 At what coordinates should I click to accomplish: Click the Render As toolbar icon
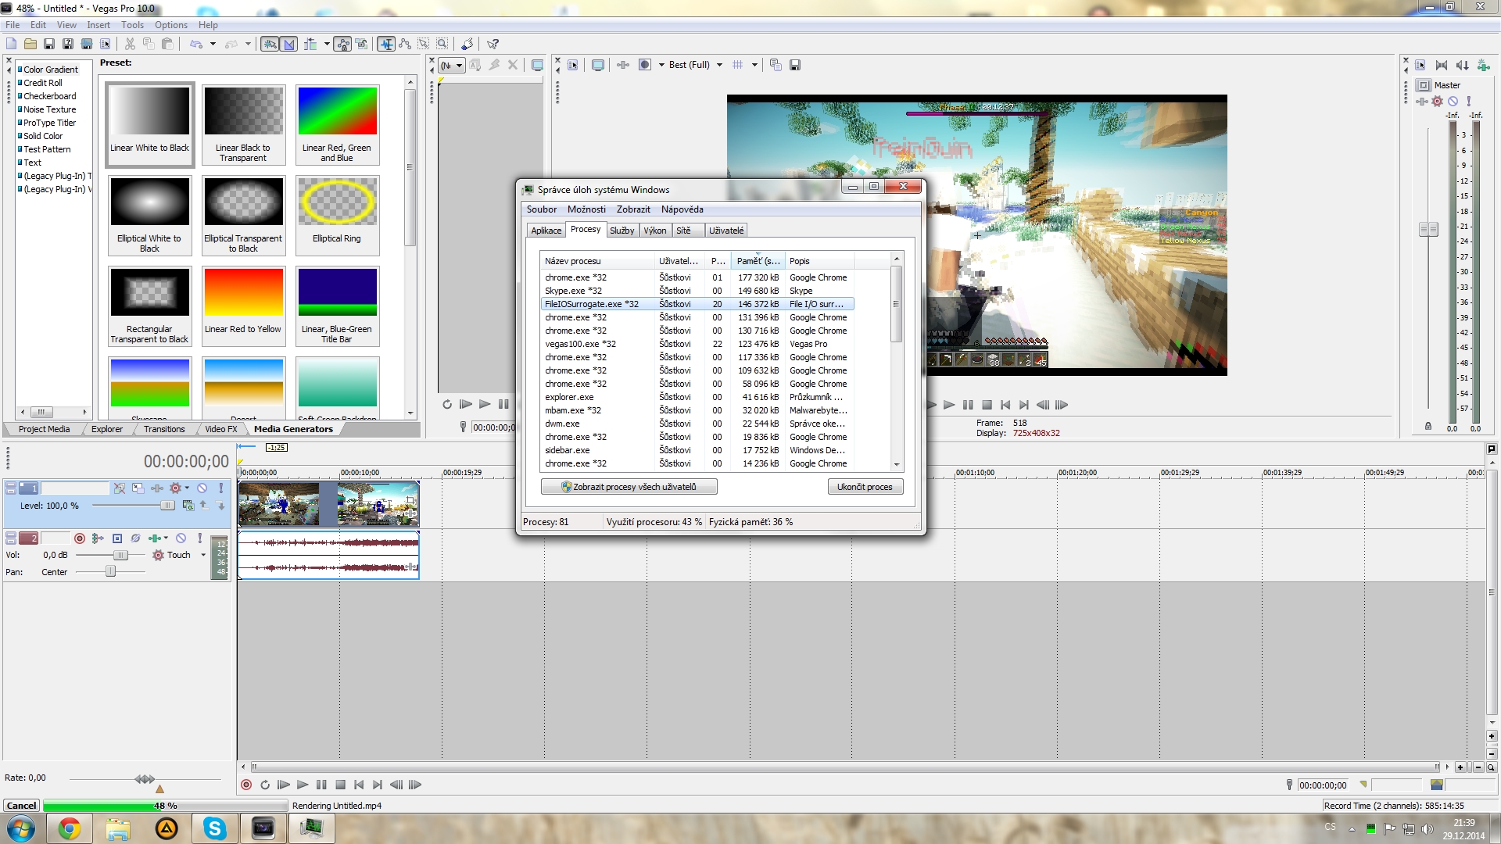pos(87,45)
